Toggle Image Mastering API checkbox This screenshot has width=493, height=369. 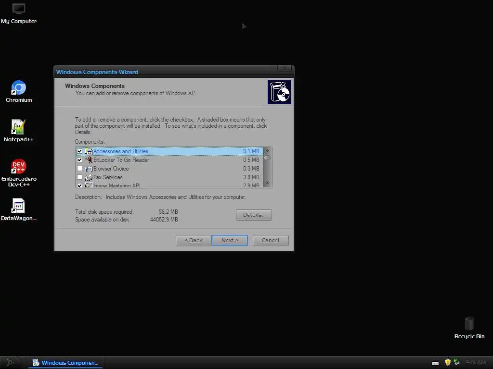click(79, 185)
